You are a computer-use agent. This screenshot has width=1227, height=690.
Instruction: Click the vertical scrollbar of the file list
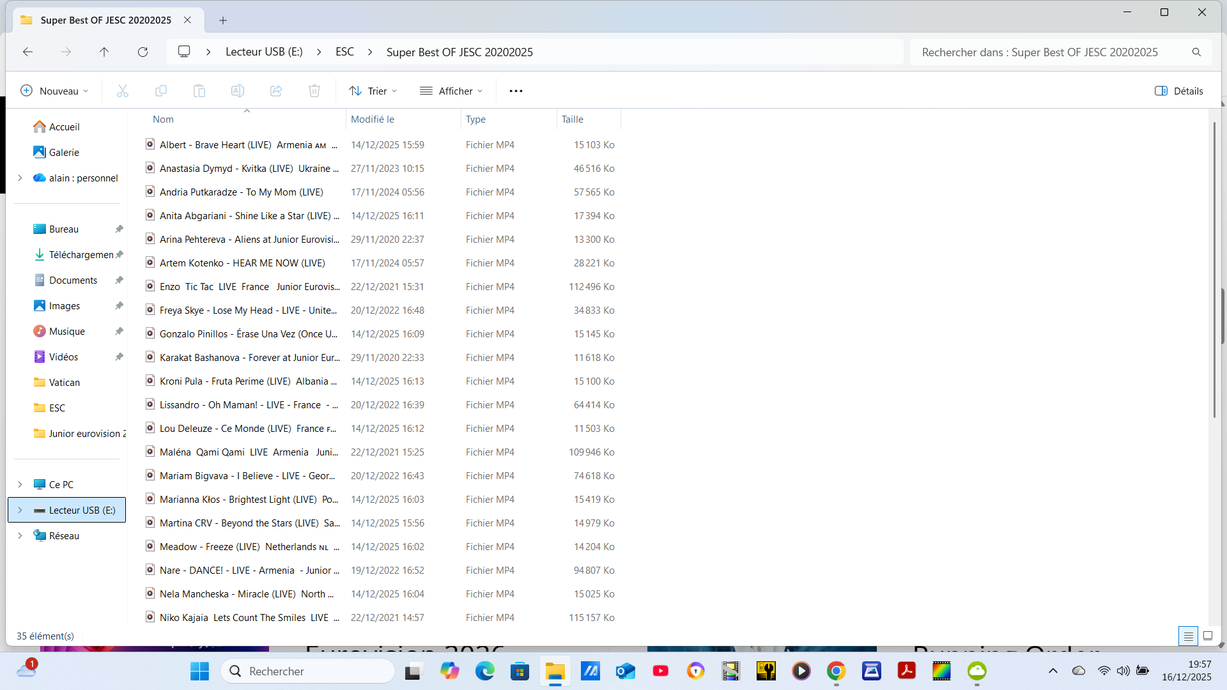point(1214,268)
